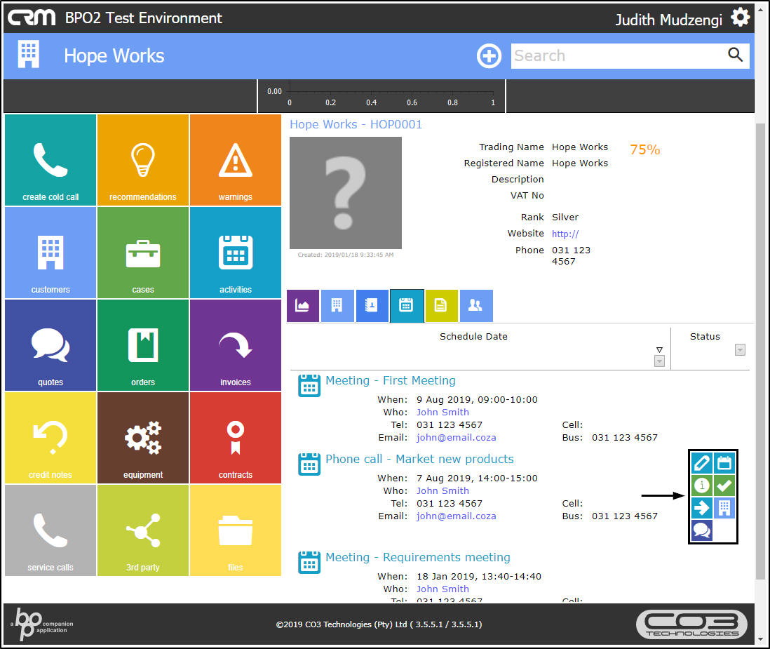Image resolution: width=770 pixels, height=649 pixels.
Task: Switch to the calendar activities tab
Action: tap(407, 306)
